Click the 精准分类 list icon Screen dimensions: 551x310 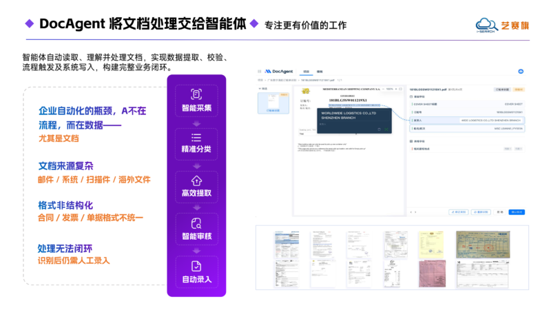pos(196,137)
